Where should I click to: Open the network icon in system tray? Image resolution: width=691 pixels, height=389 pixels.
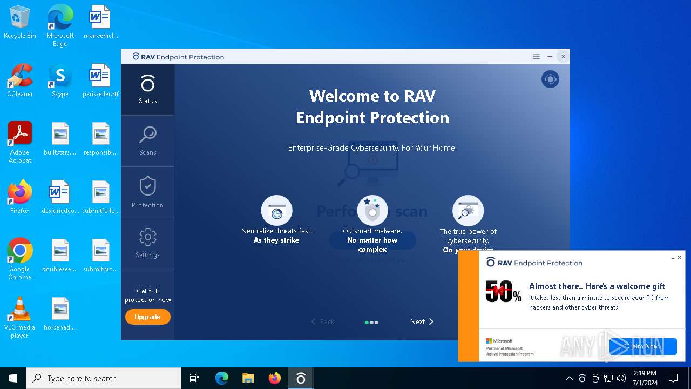[x=608, y=378]
